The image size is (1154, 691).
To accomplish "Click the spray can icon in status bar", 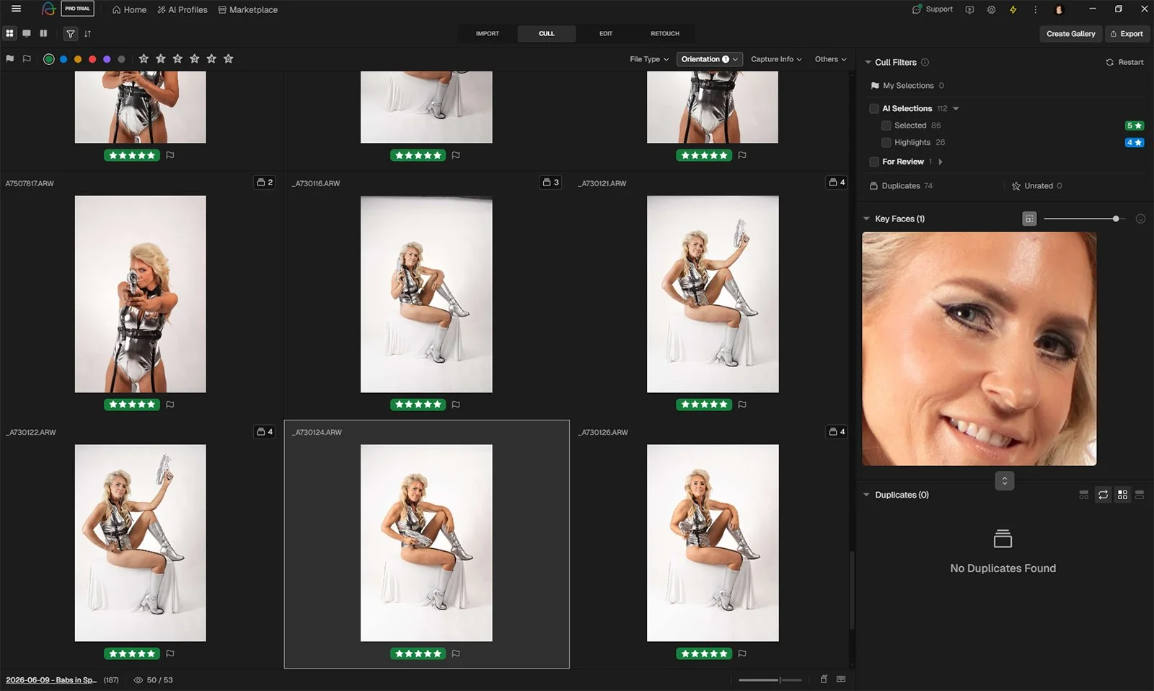I will [x=824, y=679].
